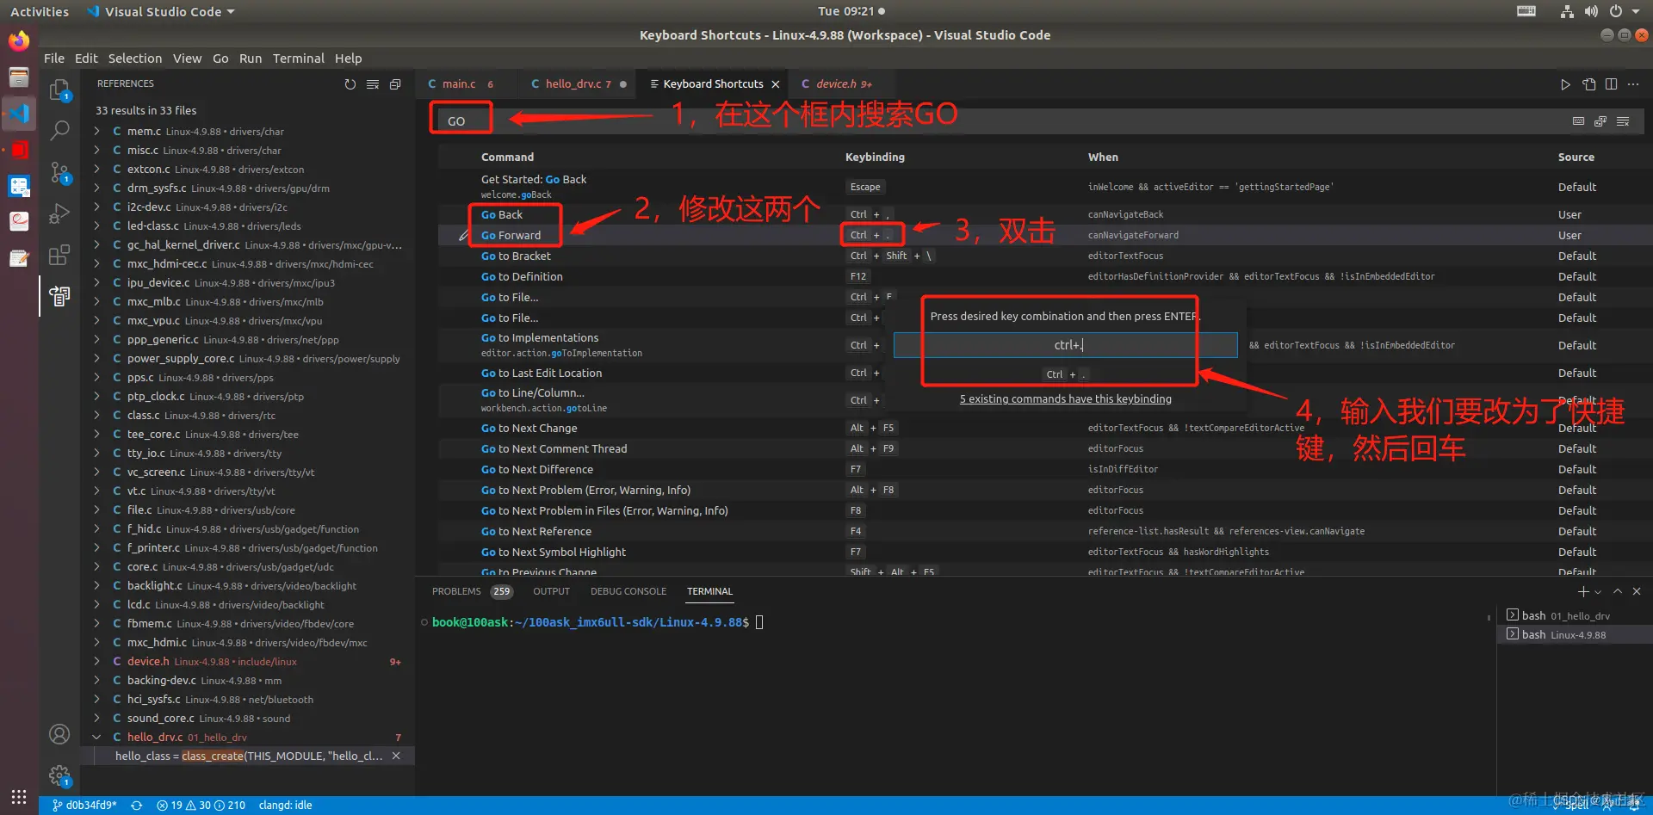Open the Accounts menu in activity bar
This screenshot has width=1653, height=815.
click(x=59, y=734)
